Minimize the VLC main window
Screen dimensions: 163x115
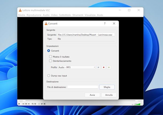tap(120, 10)
